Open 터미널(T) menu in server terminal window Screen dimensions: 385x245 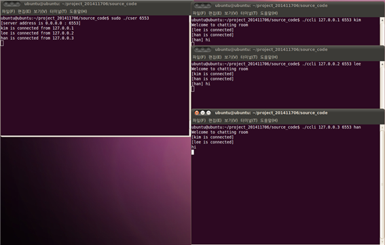tap(58, 12)
